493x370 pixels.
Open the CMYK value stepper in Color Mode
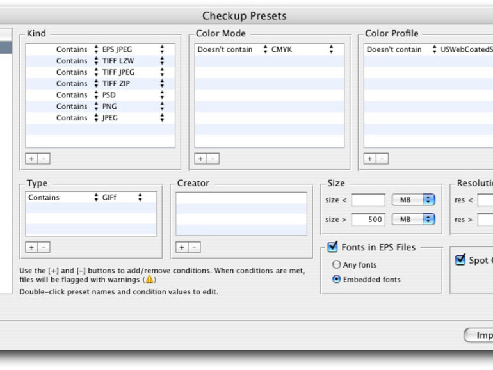tap(331, 49)
